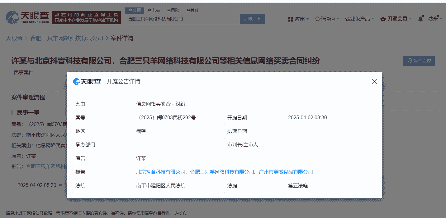Select the 查关系 search tab
The image size is (446, 218).
pyautogui.click(x=192, y=10)
